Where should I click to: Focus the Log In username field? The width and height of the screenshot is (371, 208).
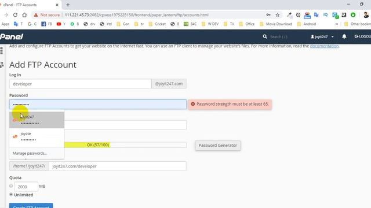(x=81, y=84)
